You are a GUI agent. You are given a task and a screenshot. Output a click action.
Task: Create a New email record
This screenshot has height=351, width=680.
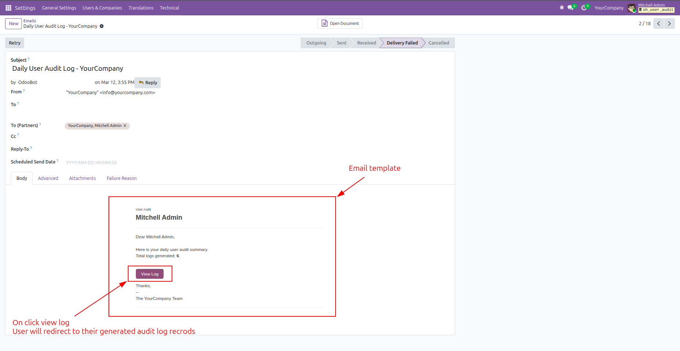click(x=14, y=24)
